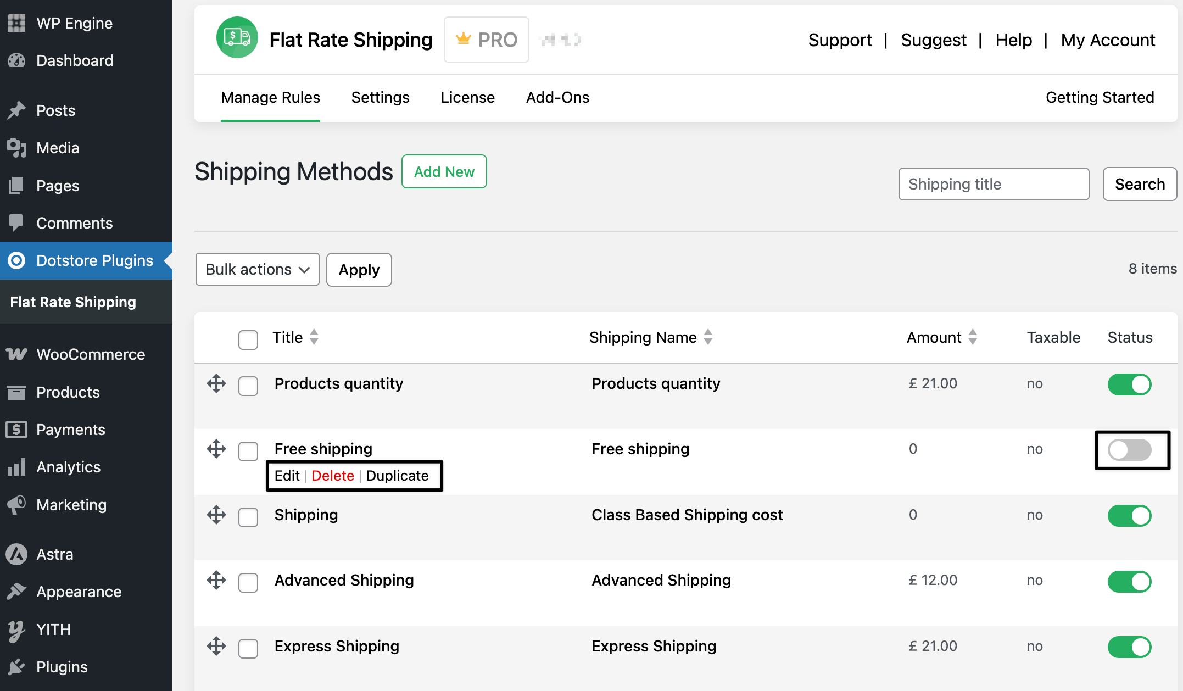Click the Marketing megaphone icon

(16, 505)
